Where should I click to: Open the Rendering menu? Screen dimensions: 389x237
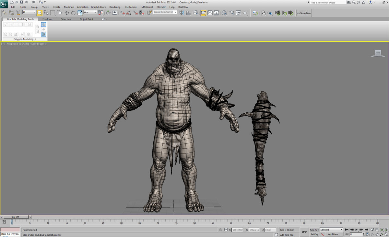[x=115, y=7]
